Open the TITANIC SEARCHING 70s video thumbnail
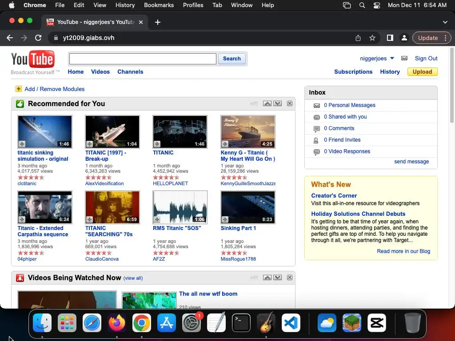Image resolution: width=455 pixels, height=341 pixels. 112,207
